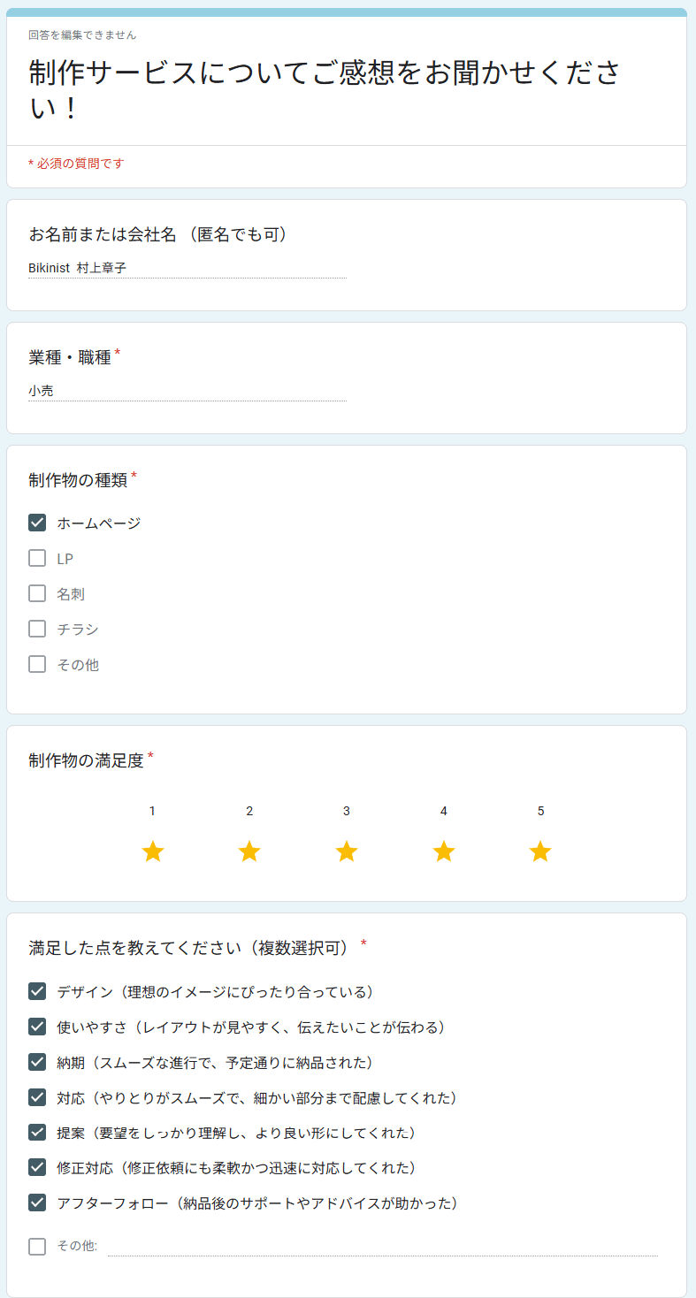Image resolution: width=696 pixels, height=1298 pixels.
Task: Uncheck the アフターフォロー checkbox
Action: coord(37,1203)
